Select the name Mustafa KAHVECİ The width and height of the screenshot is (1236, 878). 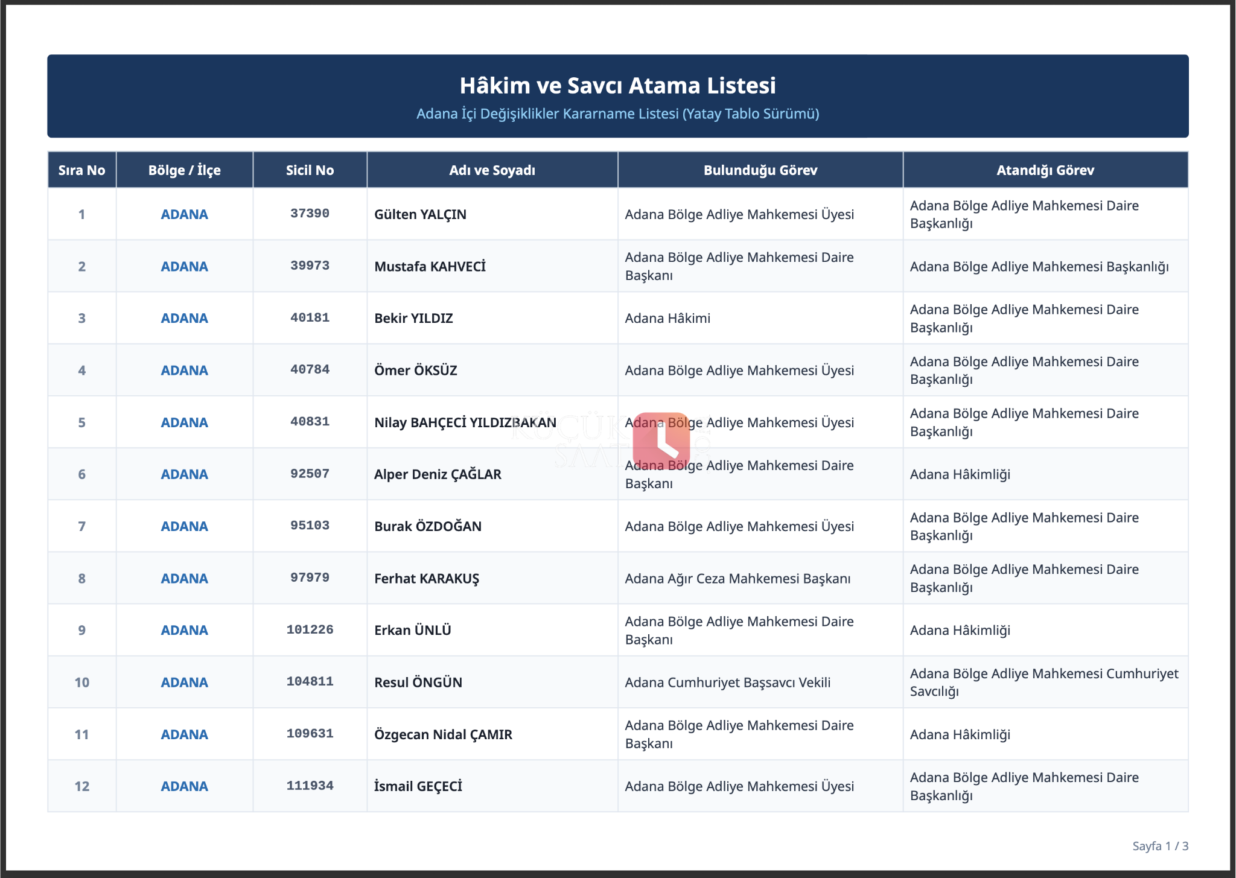(x=430, y=266)
